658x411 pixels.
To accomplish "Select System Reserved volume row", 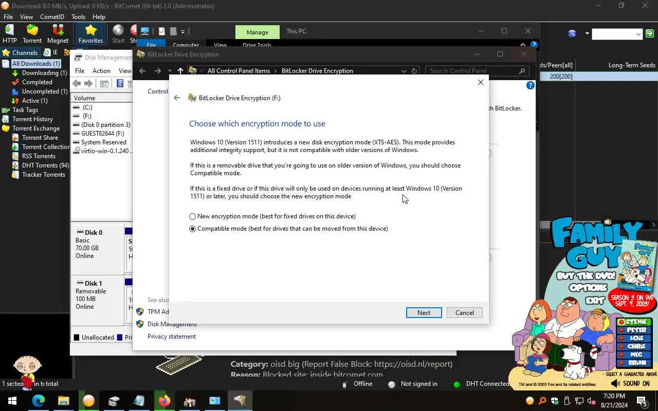I will tap(103, 142).
